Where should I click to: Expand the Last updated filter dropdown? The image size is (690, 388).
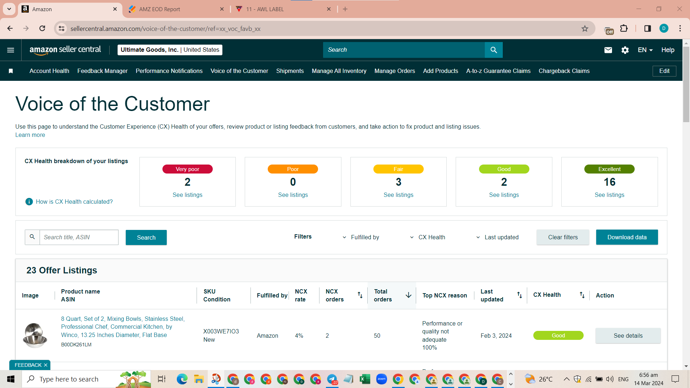pyautogui.click(x=497, y=237)
